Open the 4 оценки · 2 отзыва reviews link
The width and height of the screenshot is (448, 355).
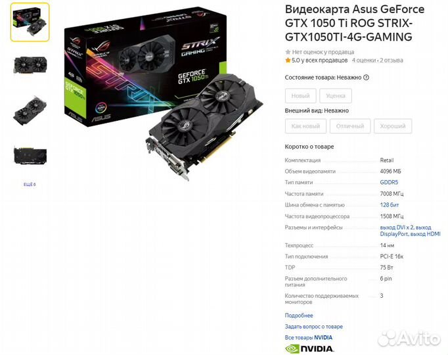pyautogui.click(x=378, y=60)
